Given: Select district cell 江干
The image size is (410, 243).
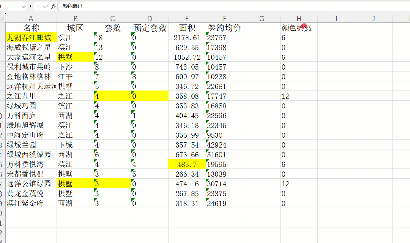Looking at the screenshot, I should click(75, 76).
